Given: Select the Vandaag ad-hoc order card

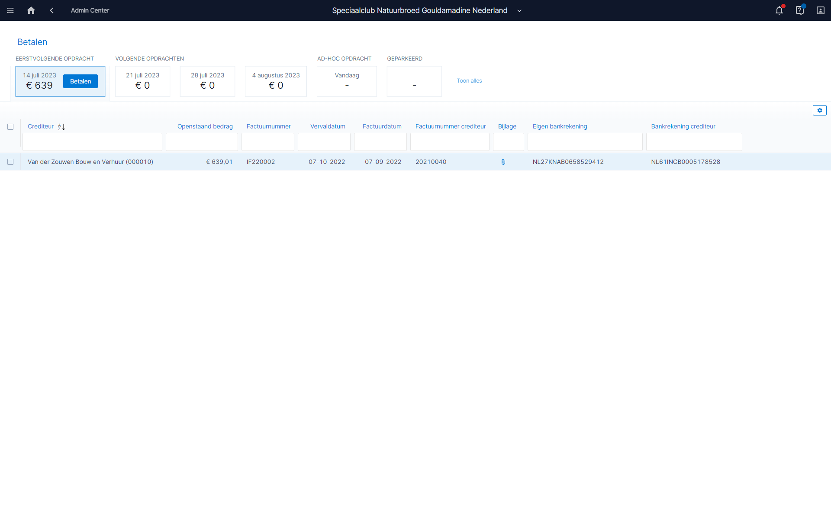Looking at the screenshot, I should (x=347, y=81).
